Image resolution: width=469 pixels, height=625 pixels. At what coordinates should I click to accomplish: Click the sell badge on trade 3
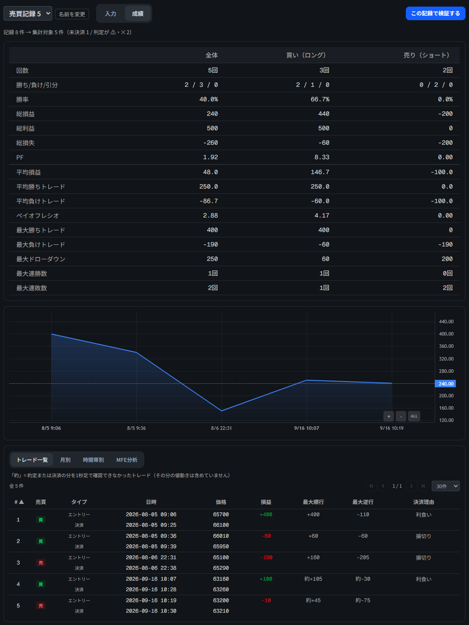(x=41, y=563)
